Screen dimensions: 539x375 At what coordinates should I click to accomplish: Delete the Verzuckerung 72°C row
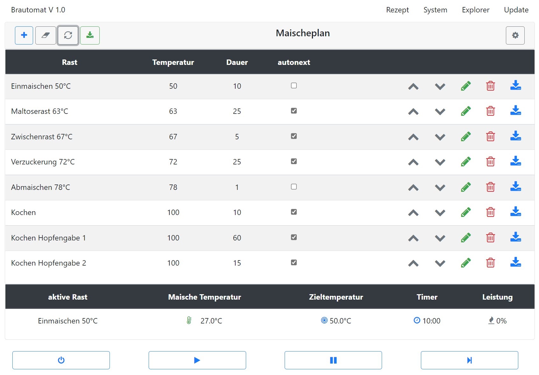(490, 162)
